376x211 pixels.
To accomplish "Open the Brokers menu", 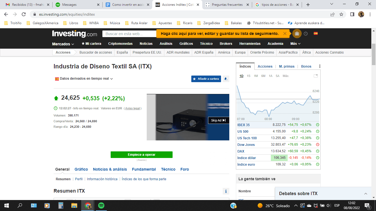I will coord(226,44).
